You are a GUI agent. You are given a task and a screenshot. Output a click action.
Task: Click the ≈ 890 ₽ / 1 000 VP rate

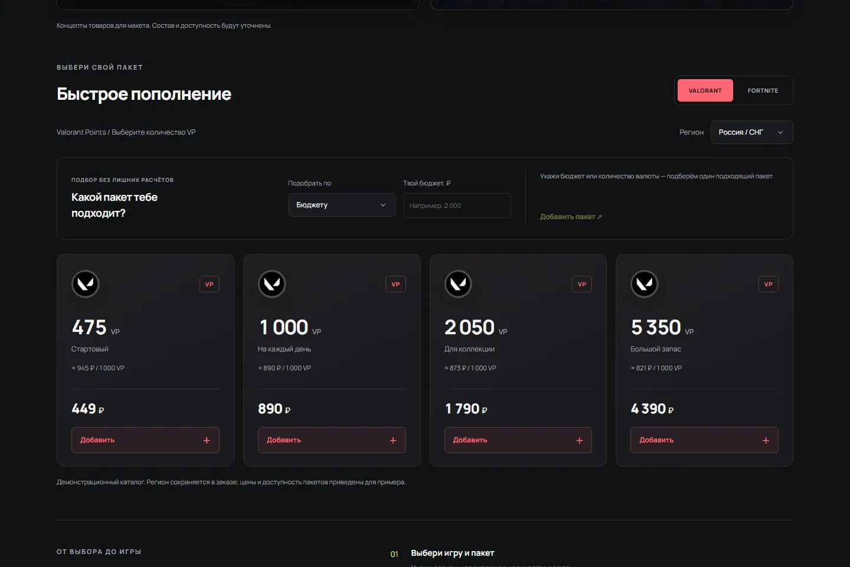(285, 368)
